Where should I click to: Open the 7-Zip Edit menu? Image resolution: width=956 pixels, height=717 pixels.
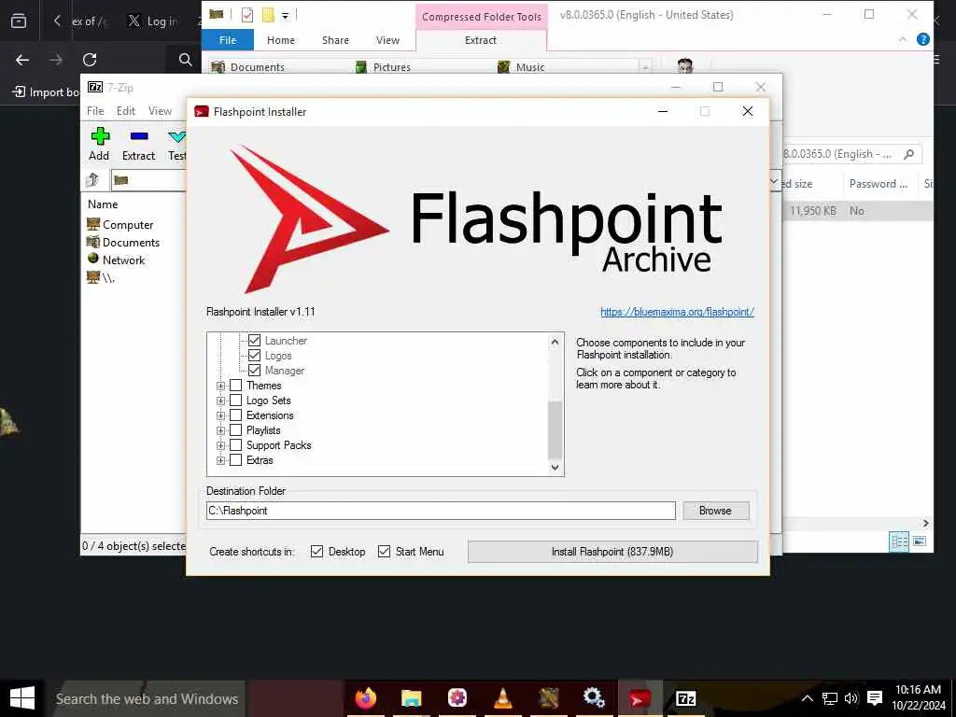click(126, 111)
